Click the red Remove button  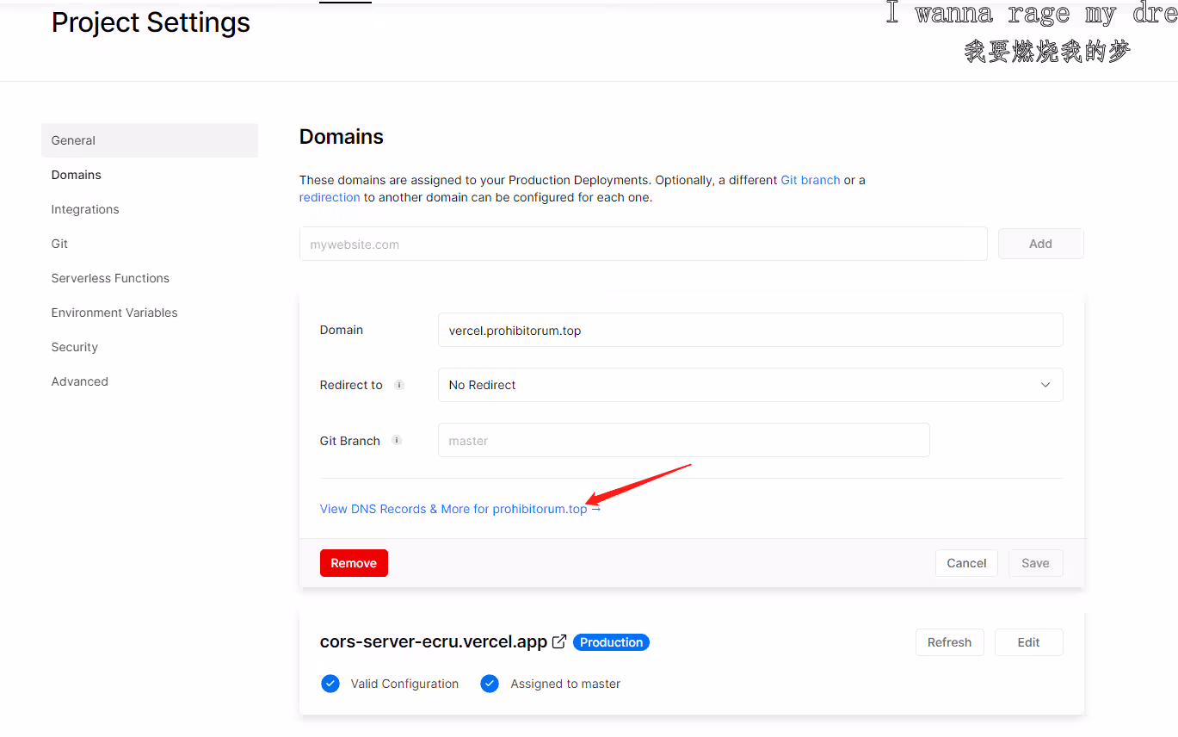(x=354, y=563)
